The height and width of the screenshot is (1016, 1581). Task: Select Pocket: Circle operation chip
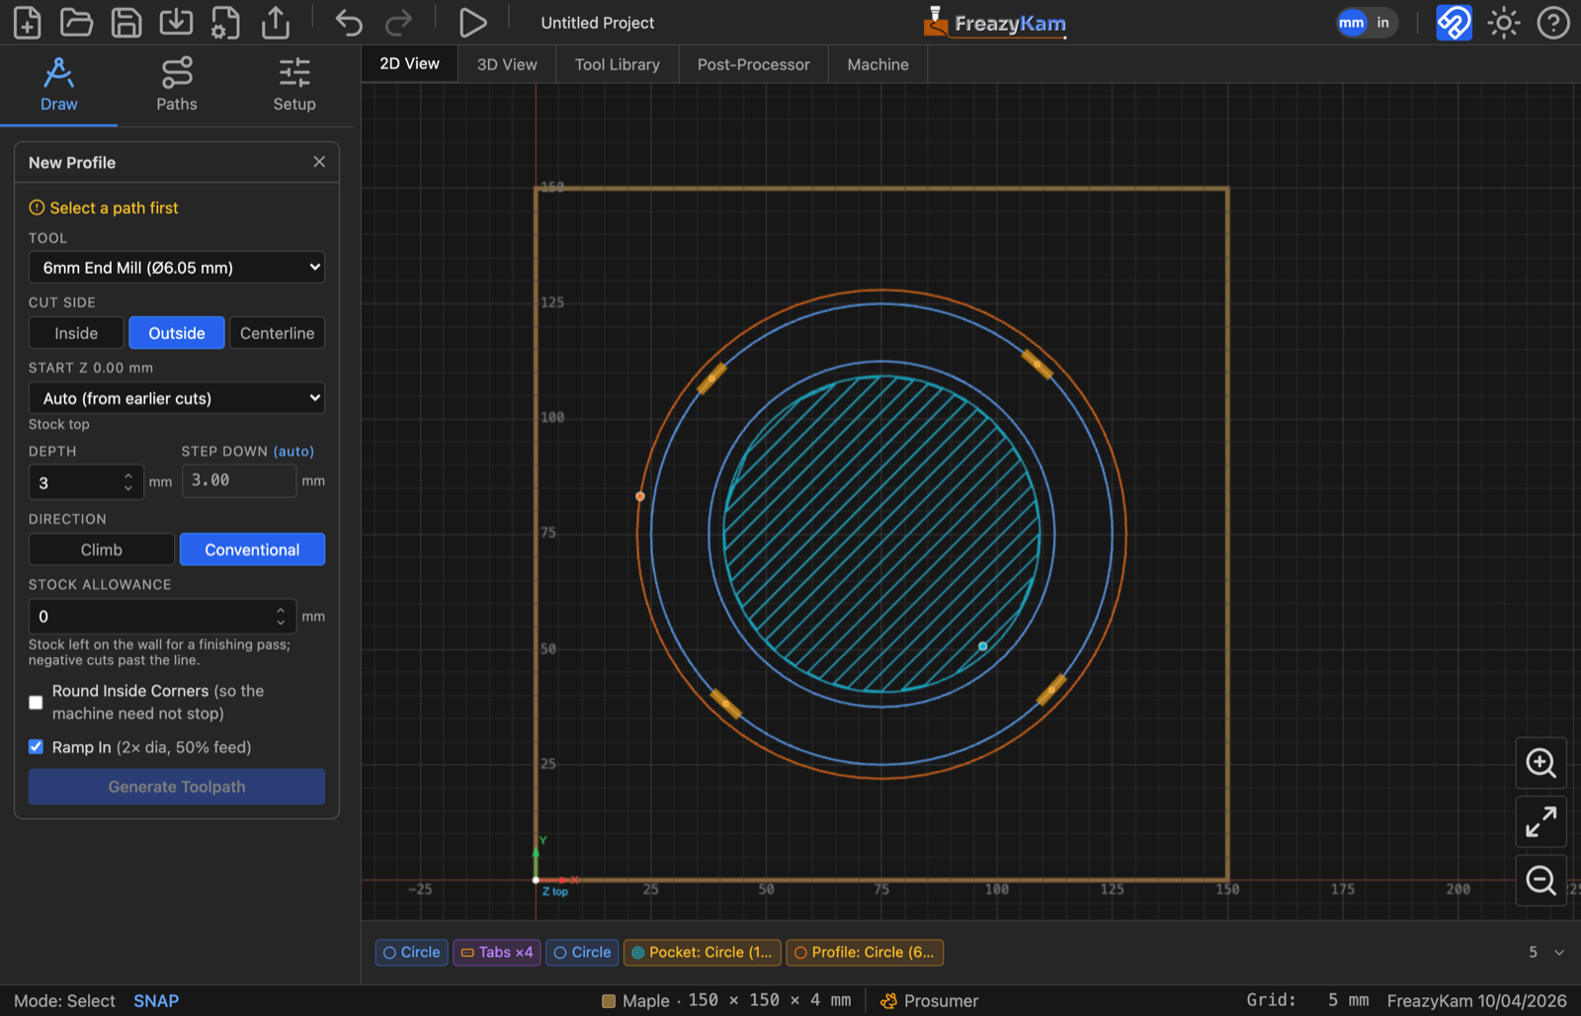[703, 953]
